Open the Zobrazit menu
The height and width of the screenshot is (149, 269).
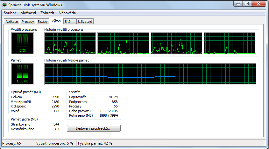click(x=47, y=13)
